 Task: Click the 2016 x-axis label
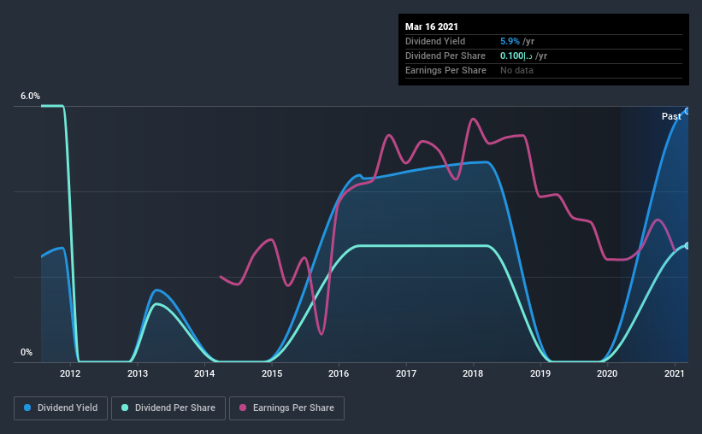[339, 373]
